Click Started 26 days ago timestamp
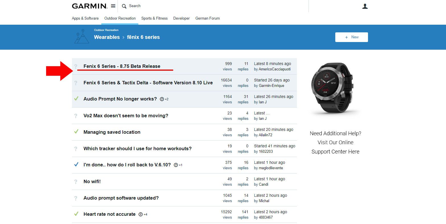Screen dimensions: 446x224 tap(272, 80)
